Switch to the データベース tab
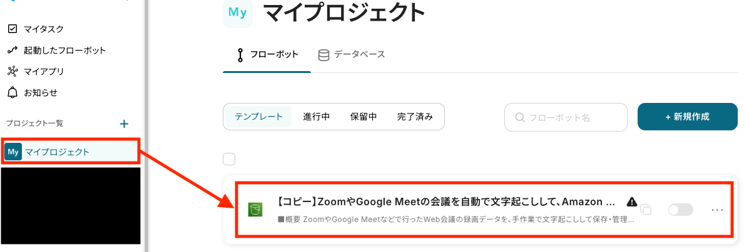The image size is (744, 252). click(x=351, y=54)
